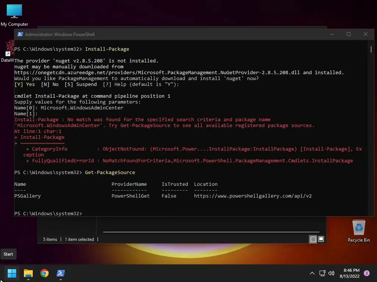
Task: Launch Google Chrome from the taskbar
Action: tap(45, 273)
